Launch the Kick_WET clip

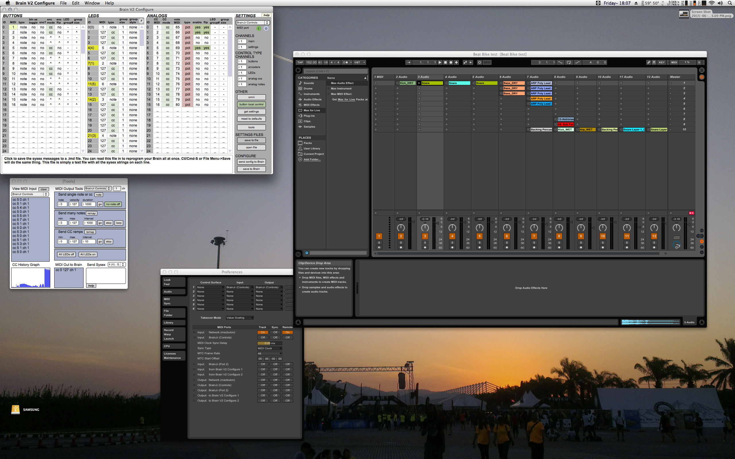[556, 129]
